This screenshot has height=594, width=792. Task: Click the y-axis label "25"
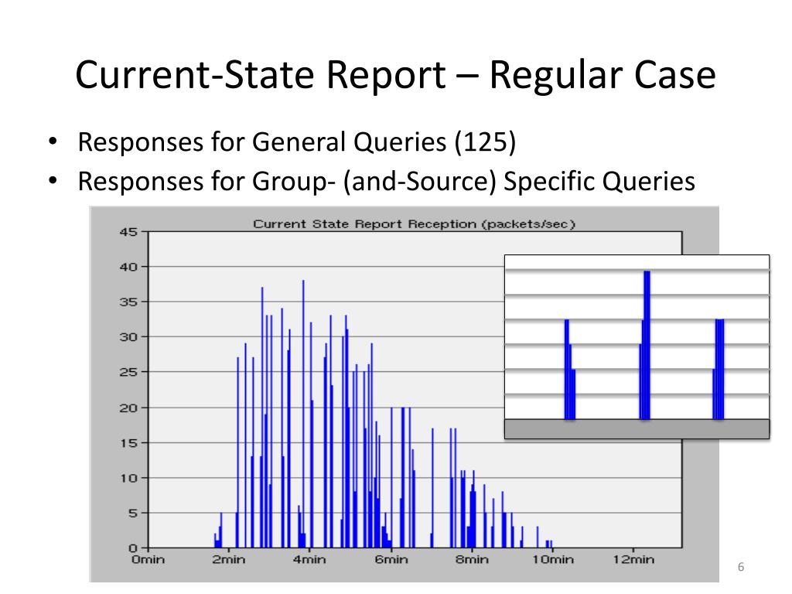point(128,372)
